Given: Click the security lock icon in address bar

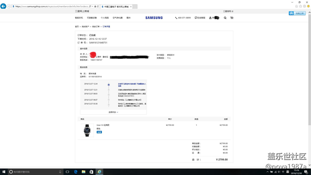Looking at the screenshot, I should click(95, 7).
